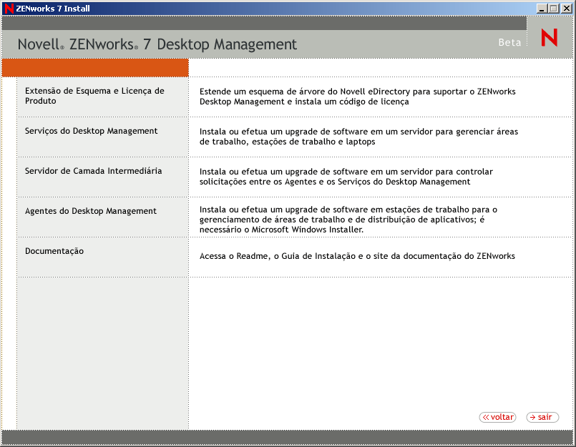Click the orange highlighted sidebar bar
This screenshot has width=576, height=447.
coord(94,67)
